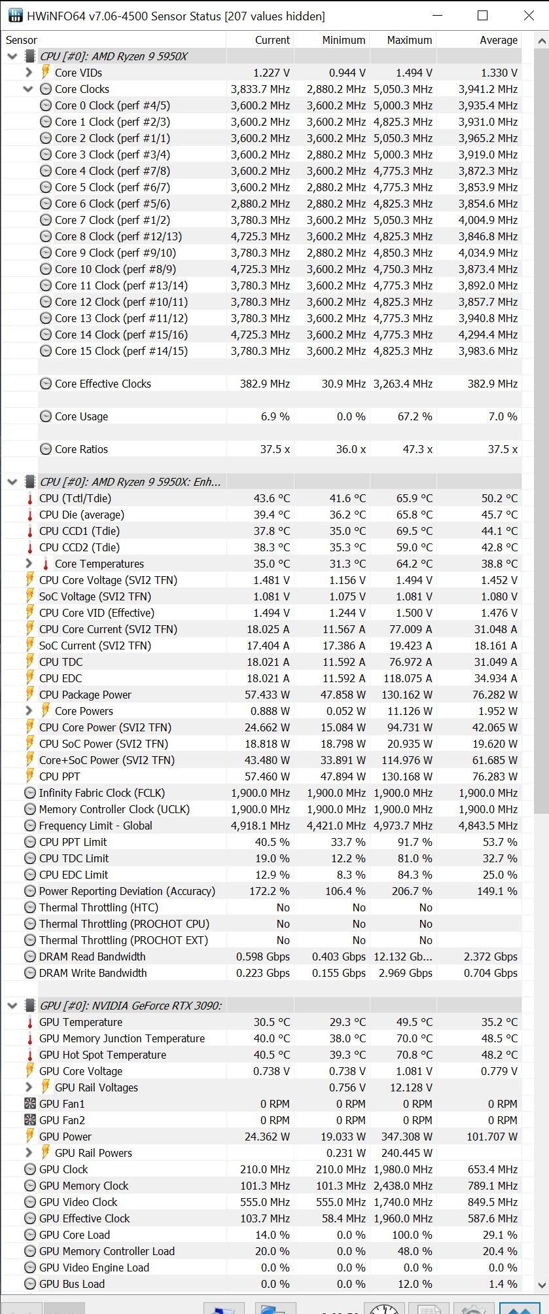Click the scrollbar down arrow
Screen dimensions: 549x1314
click(x=540, y=1285)
